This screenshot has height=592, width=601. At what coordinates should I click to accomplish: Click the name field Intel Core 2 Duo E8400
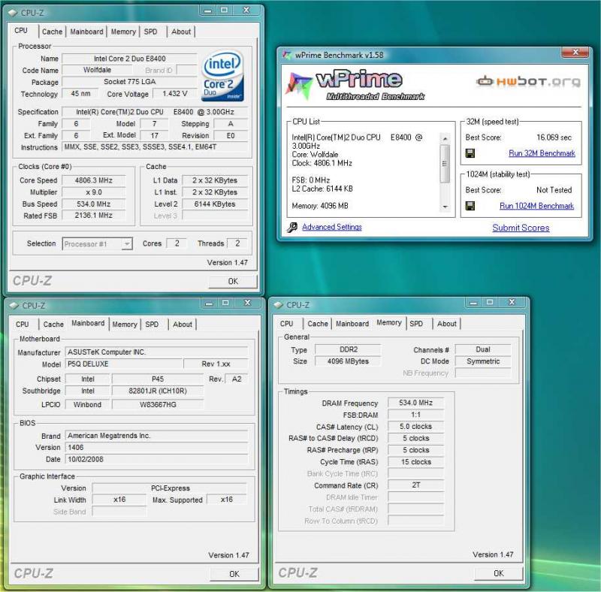(129, 59)
